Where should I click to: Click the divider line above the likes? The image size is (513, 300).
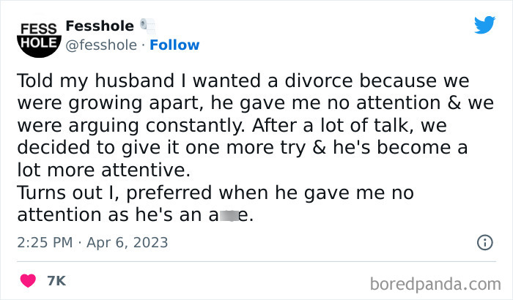(256, 260)
